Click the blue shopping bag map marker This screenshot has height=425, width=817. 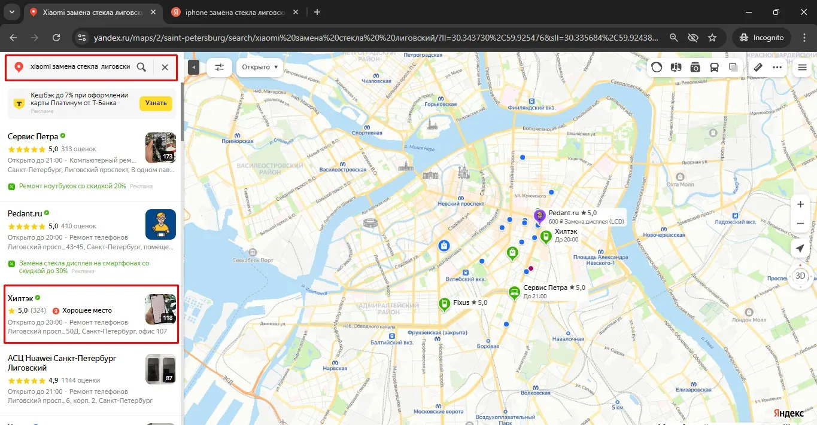click(444, 246)
